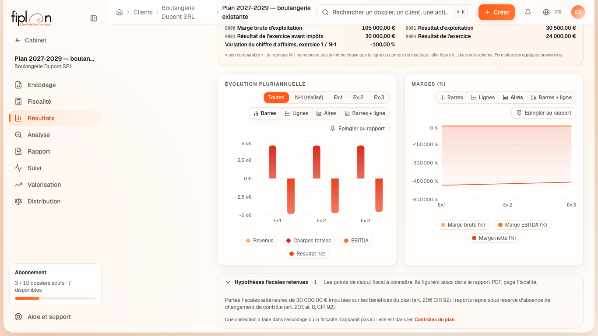Viewport: 598px width, 336px height.
Task: Click the Créer button
Action: click(496, 12)
